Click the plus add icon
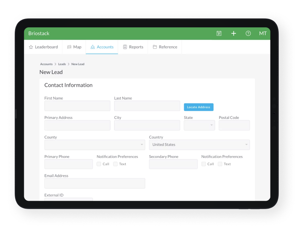The width and height of the screenshot is (298, 242). (x=234, y=33)
